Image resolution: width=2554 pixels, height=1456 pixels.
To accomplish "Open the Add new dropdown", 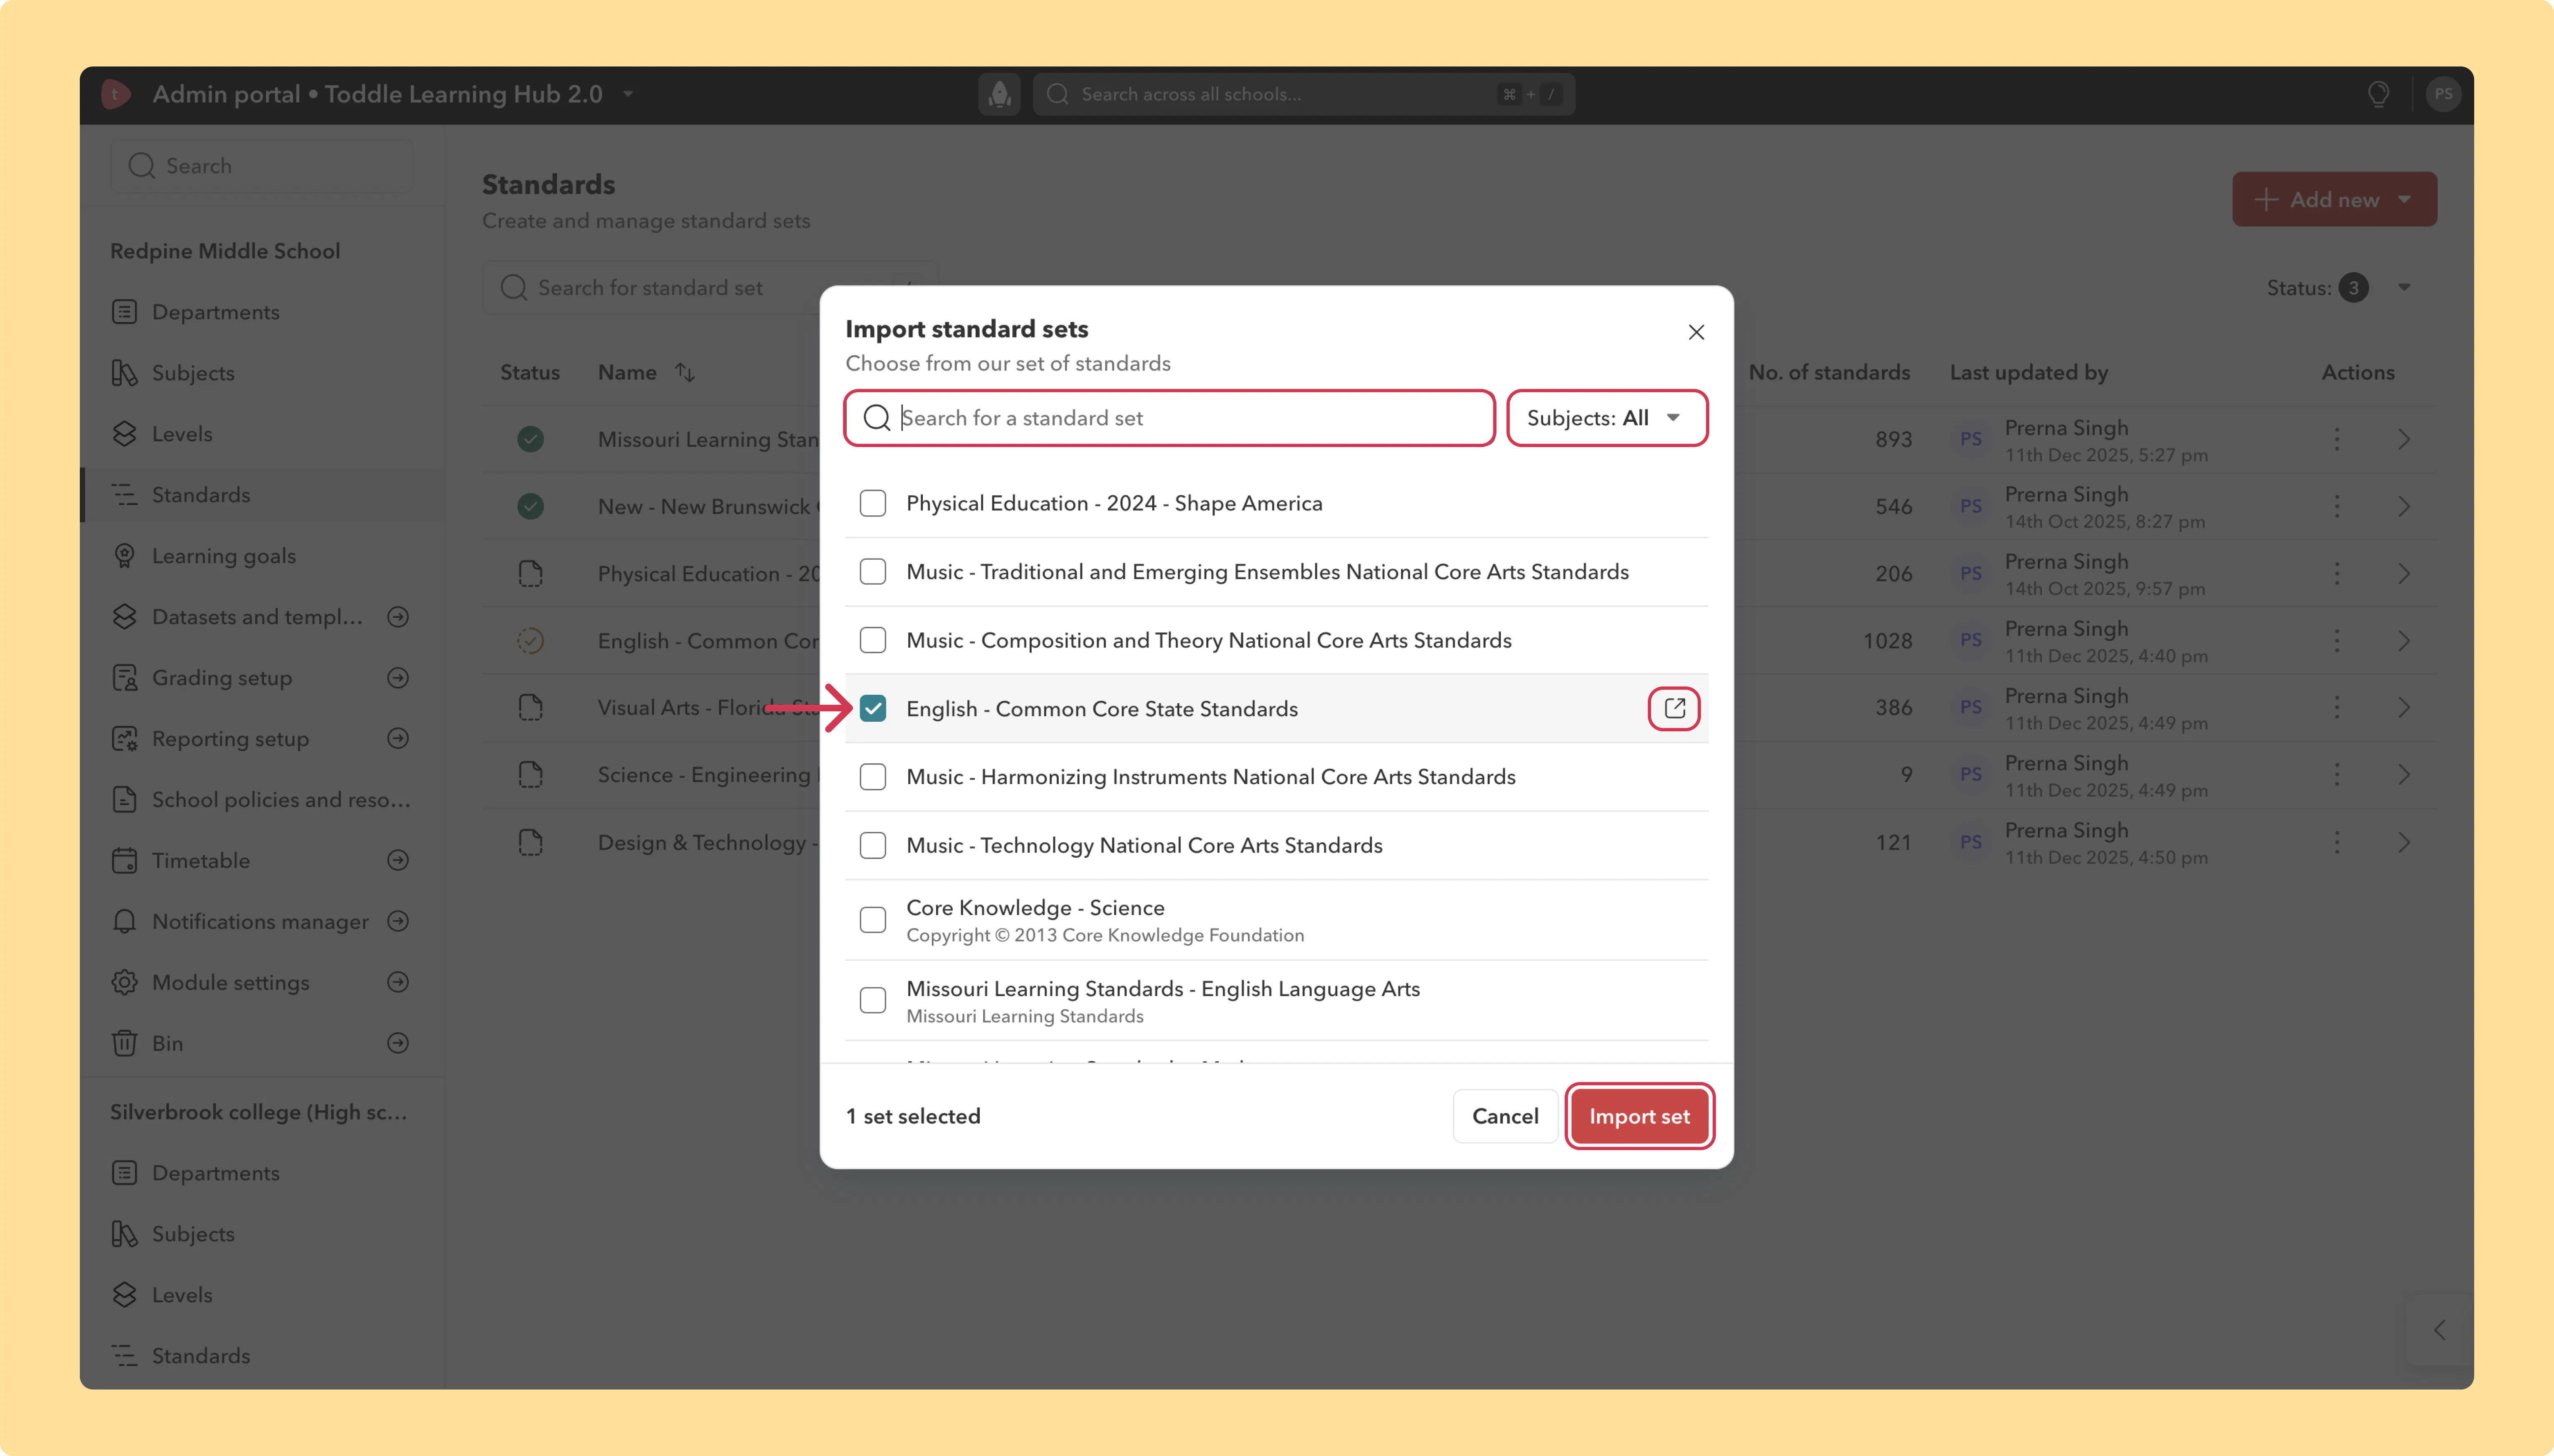I will (x=2334, y=199).
